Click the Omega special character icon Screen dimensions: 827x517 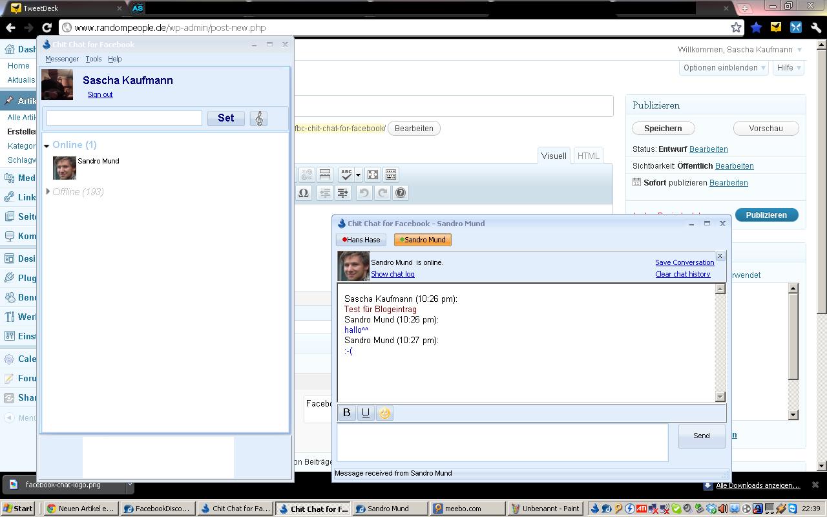[303, 193]
